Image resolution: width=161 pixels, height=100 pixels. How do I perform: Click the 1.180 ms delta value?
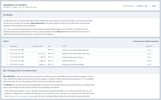tap(42, 57)
